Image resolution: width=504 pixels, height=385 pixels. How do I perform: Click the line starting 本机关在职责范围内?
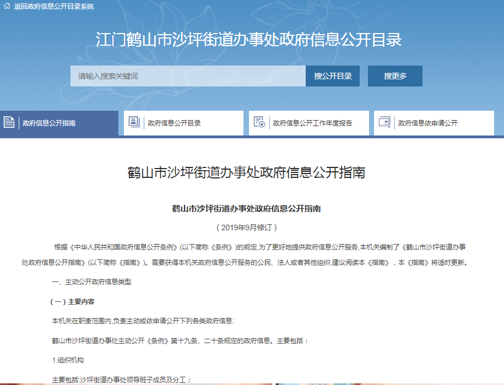pos(143,321)
